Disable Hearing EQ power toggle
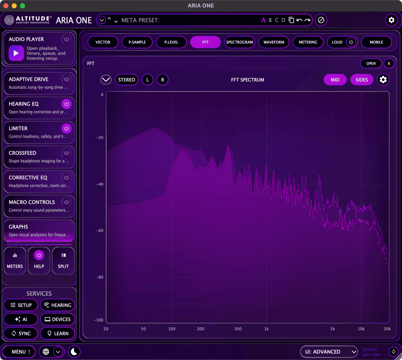Viewport: 402px width, 360px height. pos(67,104)
